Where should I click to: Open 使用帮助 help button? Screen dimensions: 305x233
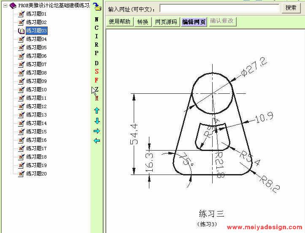119,22
